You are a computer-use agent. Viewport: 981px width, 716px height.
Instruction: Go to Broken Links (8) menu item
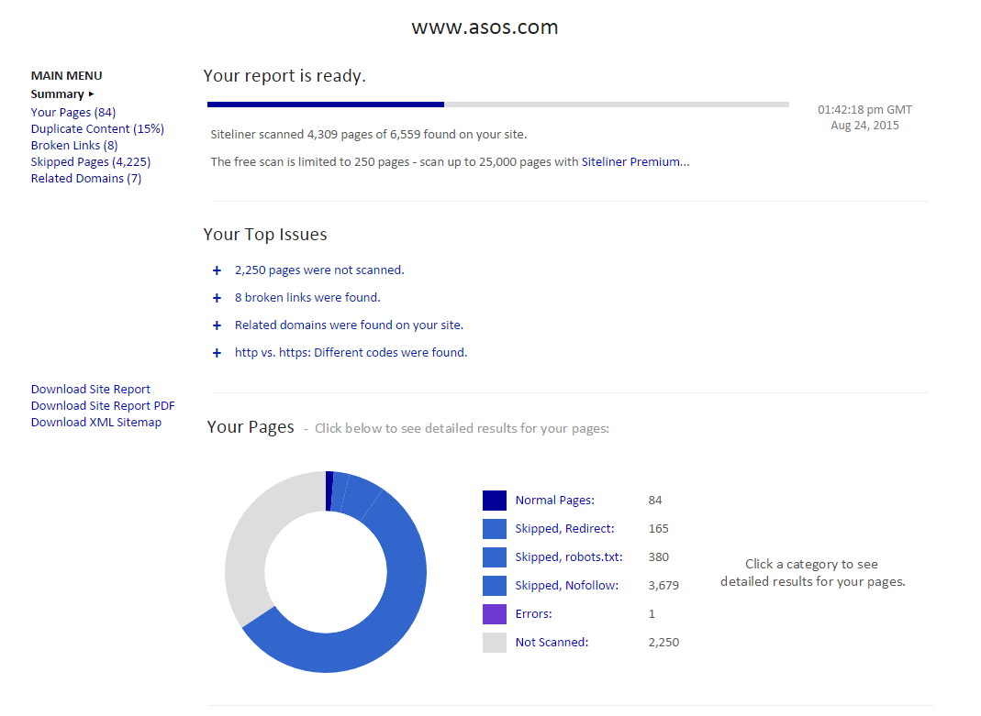(74, 146)
